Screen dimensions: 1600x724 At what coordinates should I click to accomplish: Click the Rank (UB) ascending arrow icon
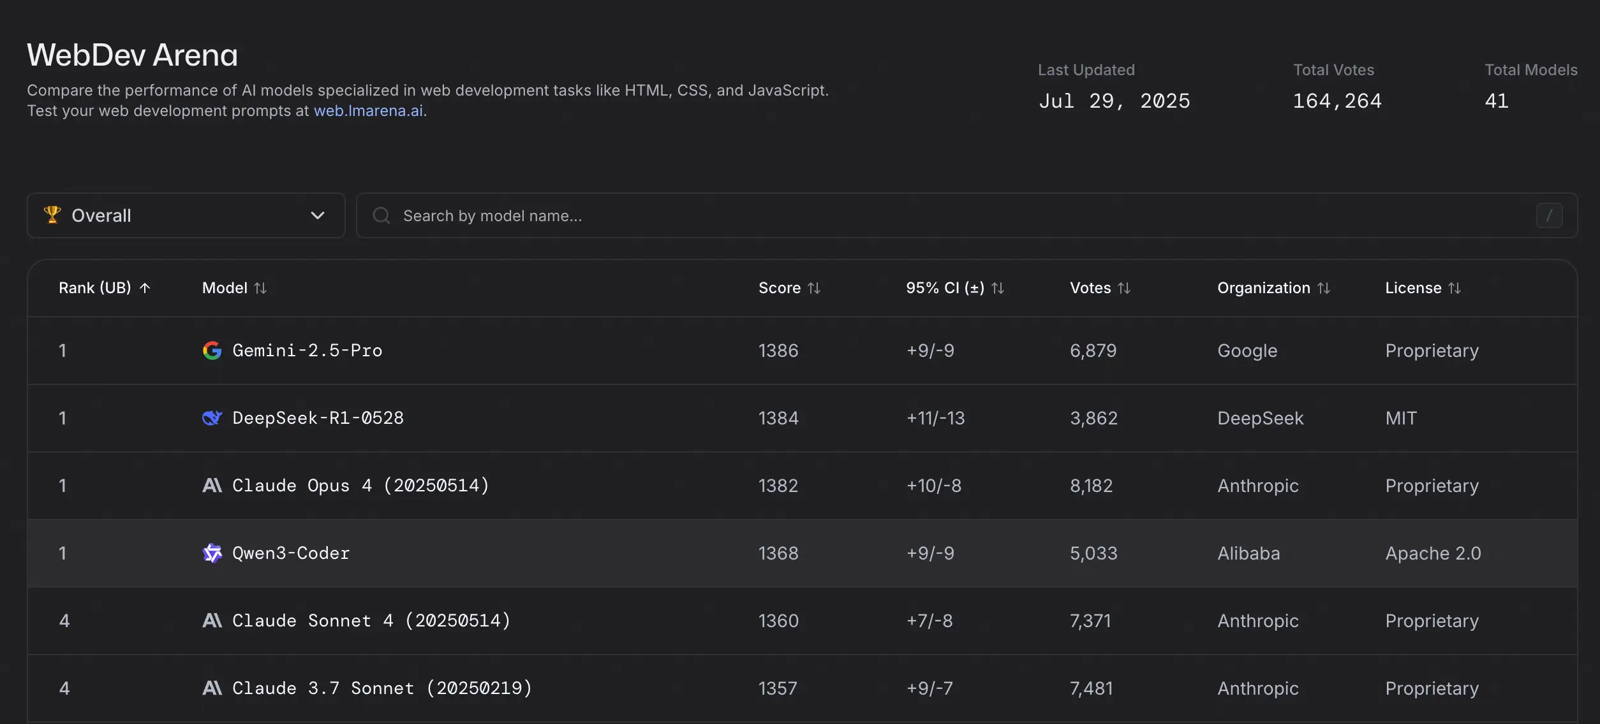coord(145,288)
